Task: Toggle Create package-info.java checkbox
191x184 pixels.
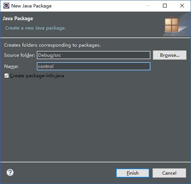Action: [6, 76]
